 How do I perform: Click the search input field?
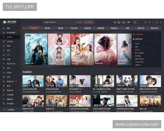pos(58,22)
